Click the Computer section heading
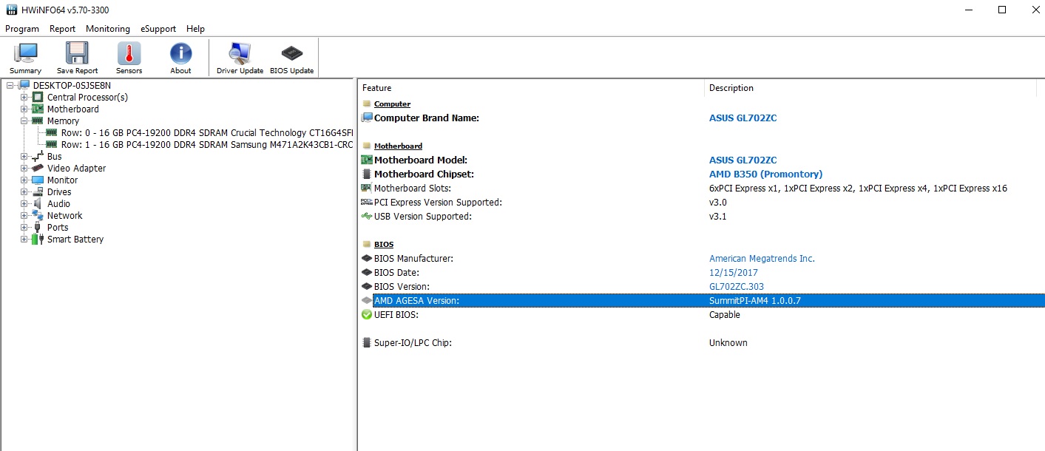Viewport: 1045px width, 451px height. (392, 104)
